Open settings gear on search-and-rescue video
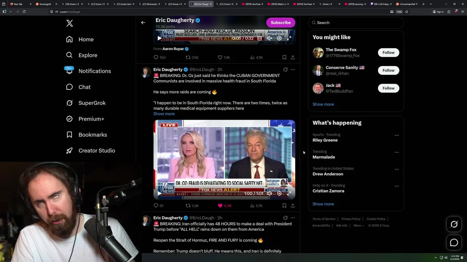 [x=279, y=38]
